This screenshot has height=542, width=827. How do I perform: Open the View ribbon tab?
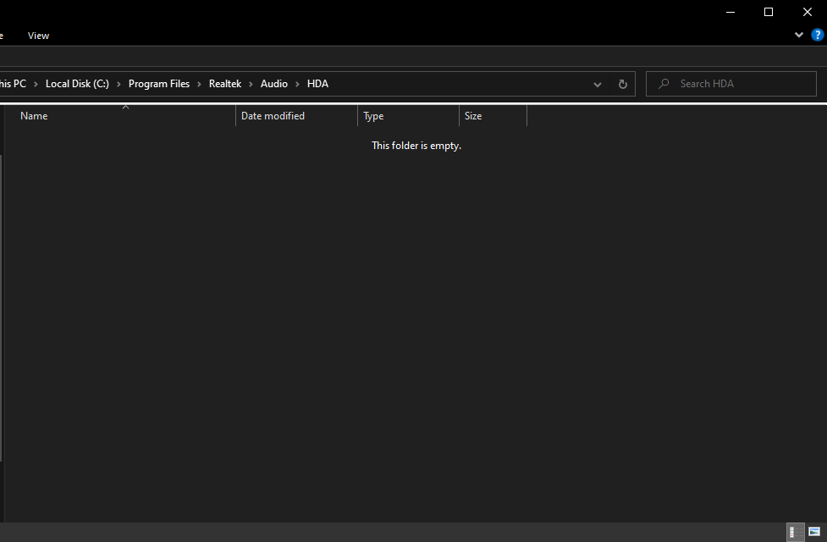tap(38, 36)
